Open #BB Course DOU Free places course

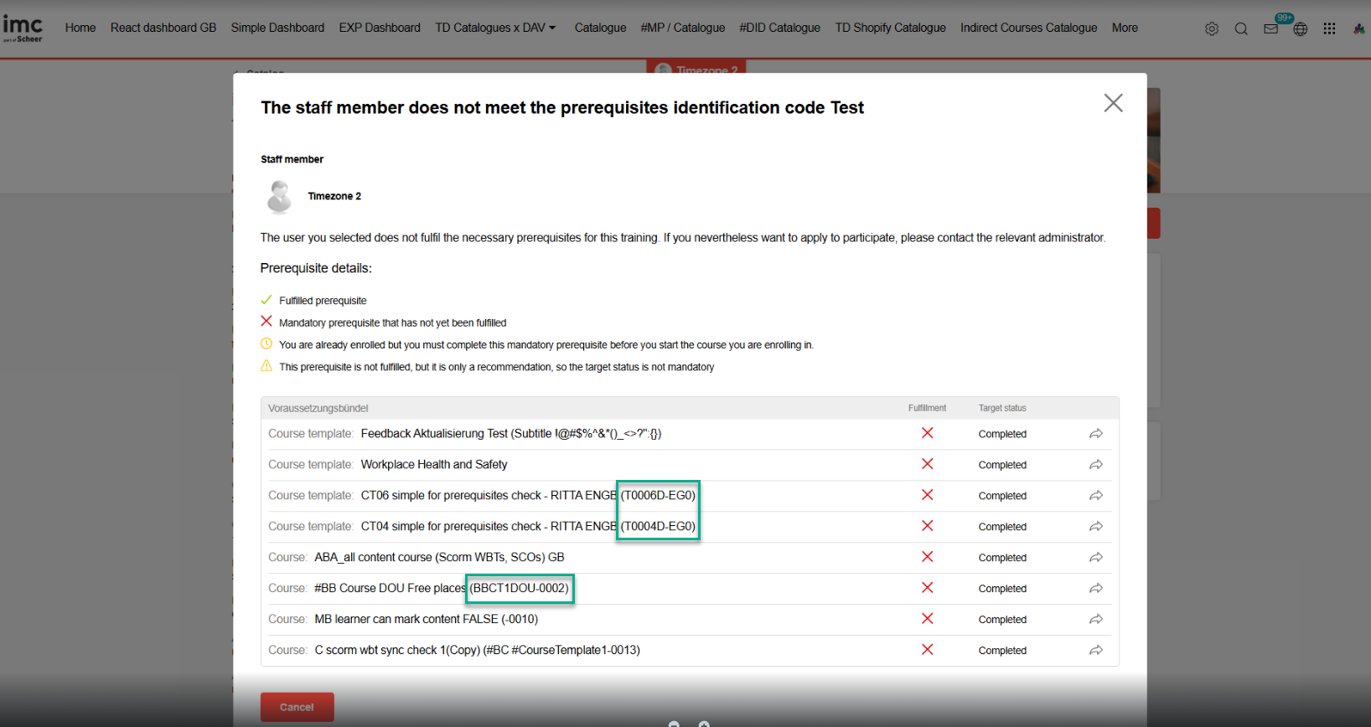pos(390,589)
